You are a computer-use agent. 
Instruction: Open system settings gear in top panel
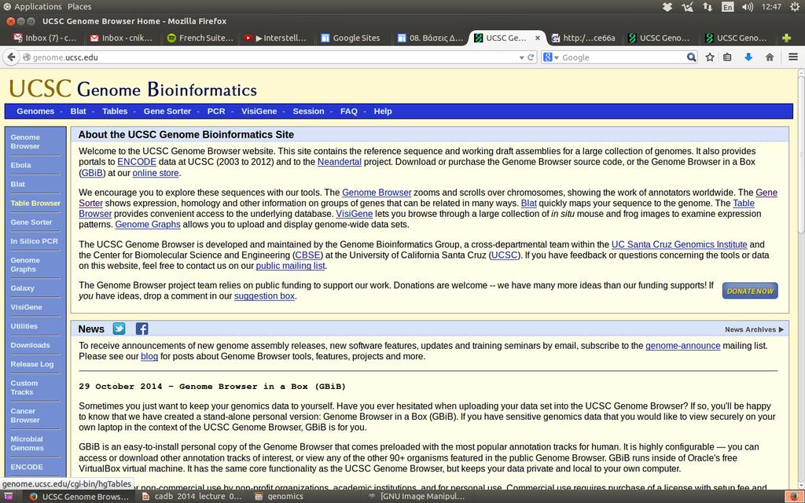click(795, 6)
